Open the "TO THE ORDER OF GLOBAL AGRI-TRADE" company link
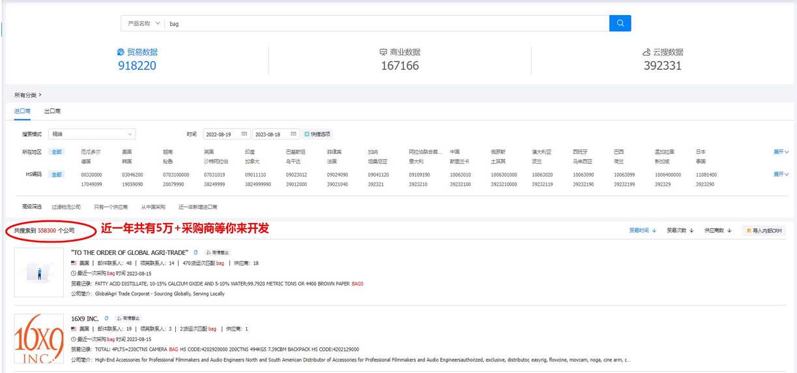Image resolution: width=797 pixels, height=373 pixels. 130,252
